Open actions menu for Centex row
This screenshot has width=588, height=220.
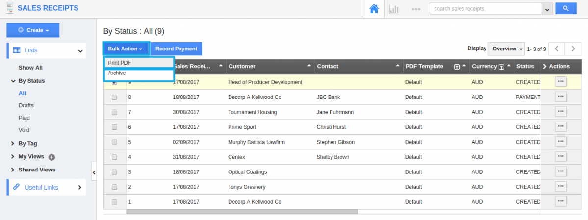(561, 157)
